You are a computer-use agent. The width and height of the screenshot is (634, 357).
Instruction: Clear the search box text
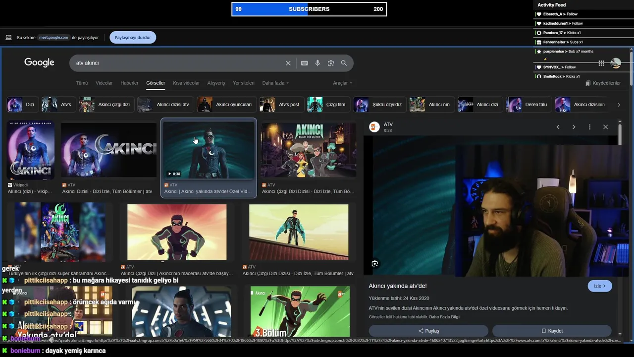288,63
